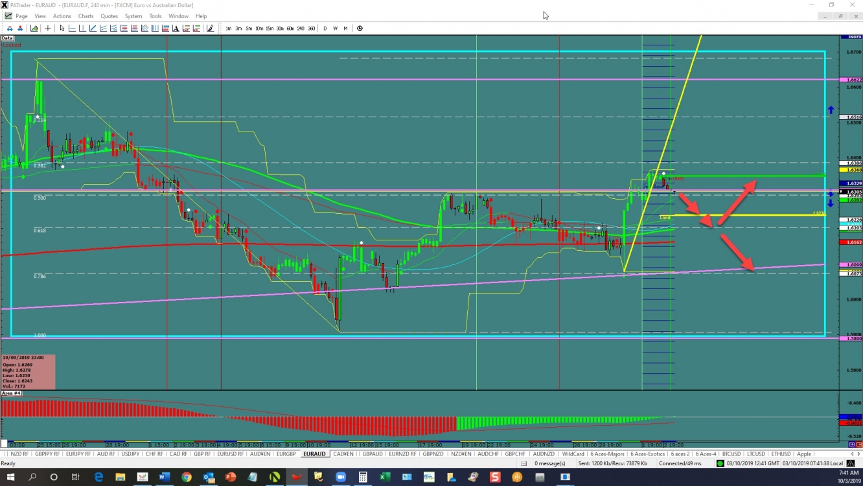Switch to the GBPAUD tab

373,454
